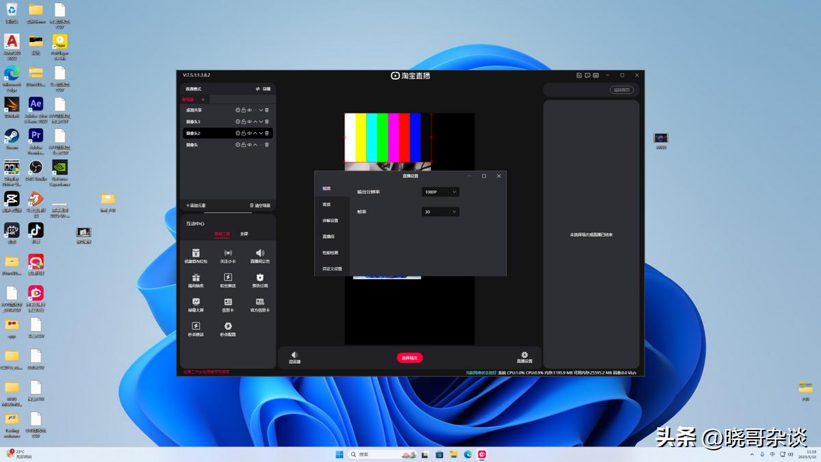821x462 pixels.
Task: Open 直播间公告 announcement tool
Action: (260, 254)
